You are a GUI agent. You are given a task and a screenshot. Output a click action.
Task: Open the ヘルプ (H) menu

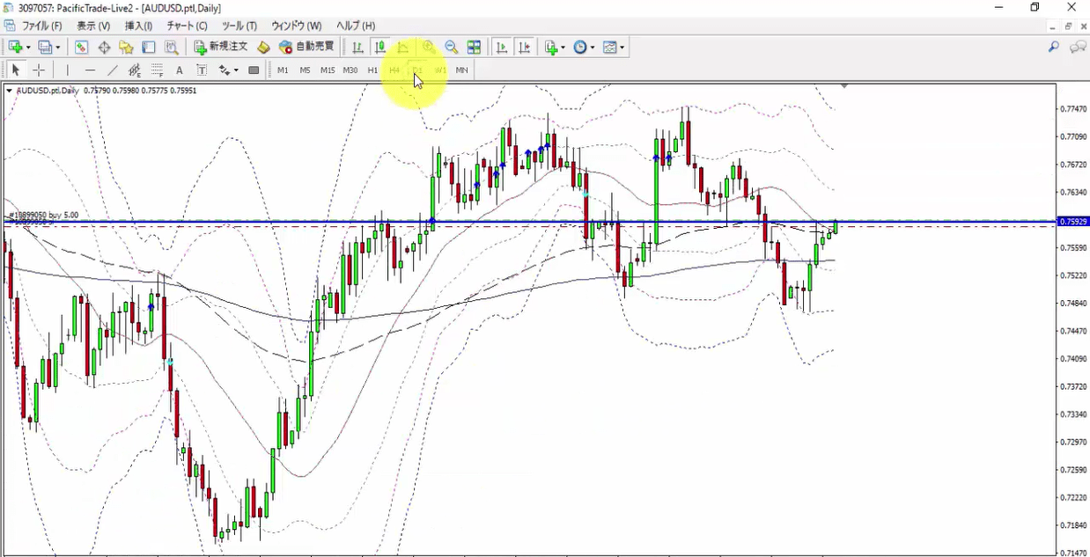click(x=356, y=26)
